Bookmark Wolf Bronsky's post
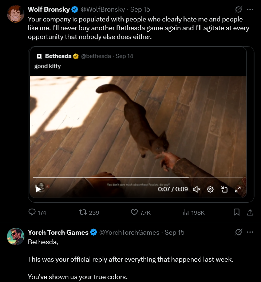This screenshot has height=282, width=261. pos(237,212)
